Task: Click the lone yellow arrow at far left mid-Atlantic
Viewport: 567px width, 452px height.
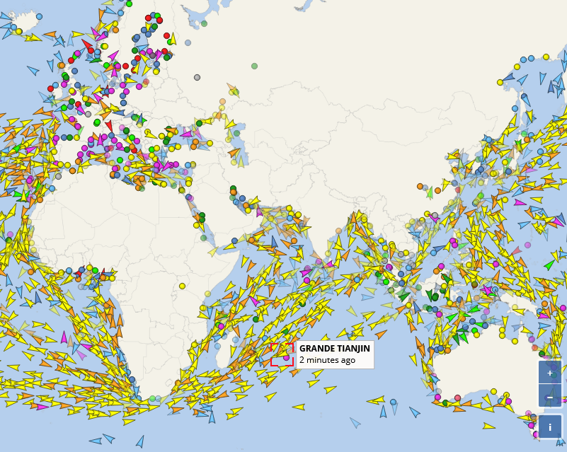Action: pyautogui.click(x=13, y=368)
